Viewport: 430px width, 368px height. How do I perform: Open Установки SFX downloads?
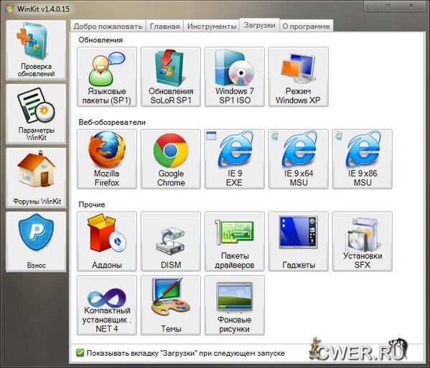click(x=363, y=242)
